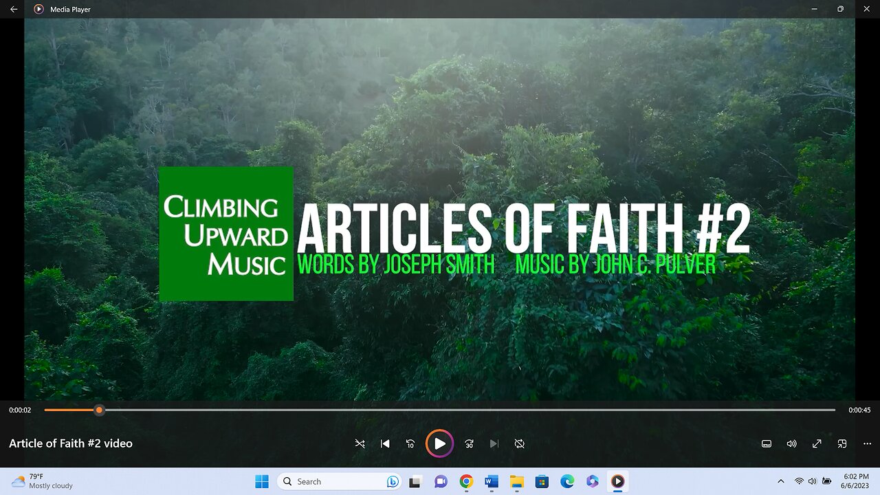
Task: Minimize the Media Player window
Action: tap(814, 9)
